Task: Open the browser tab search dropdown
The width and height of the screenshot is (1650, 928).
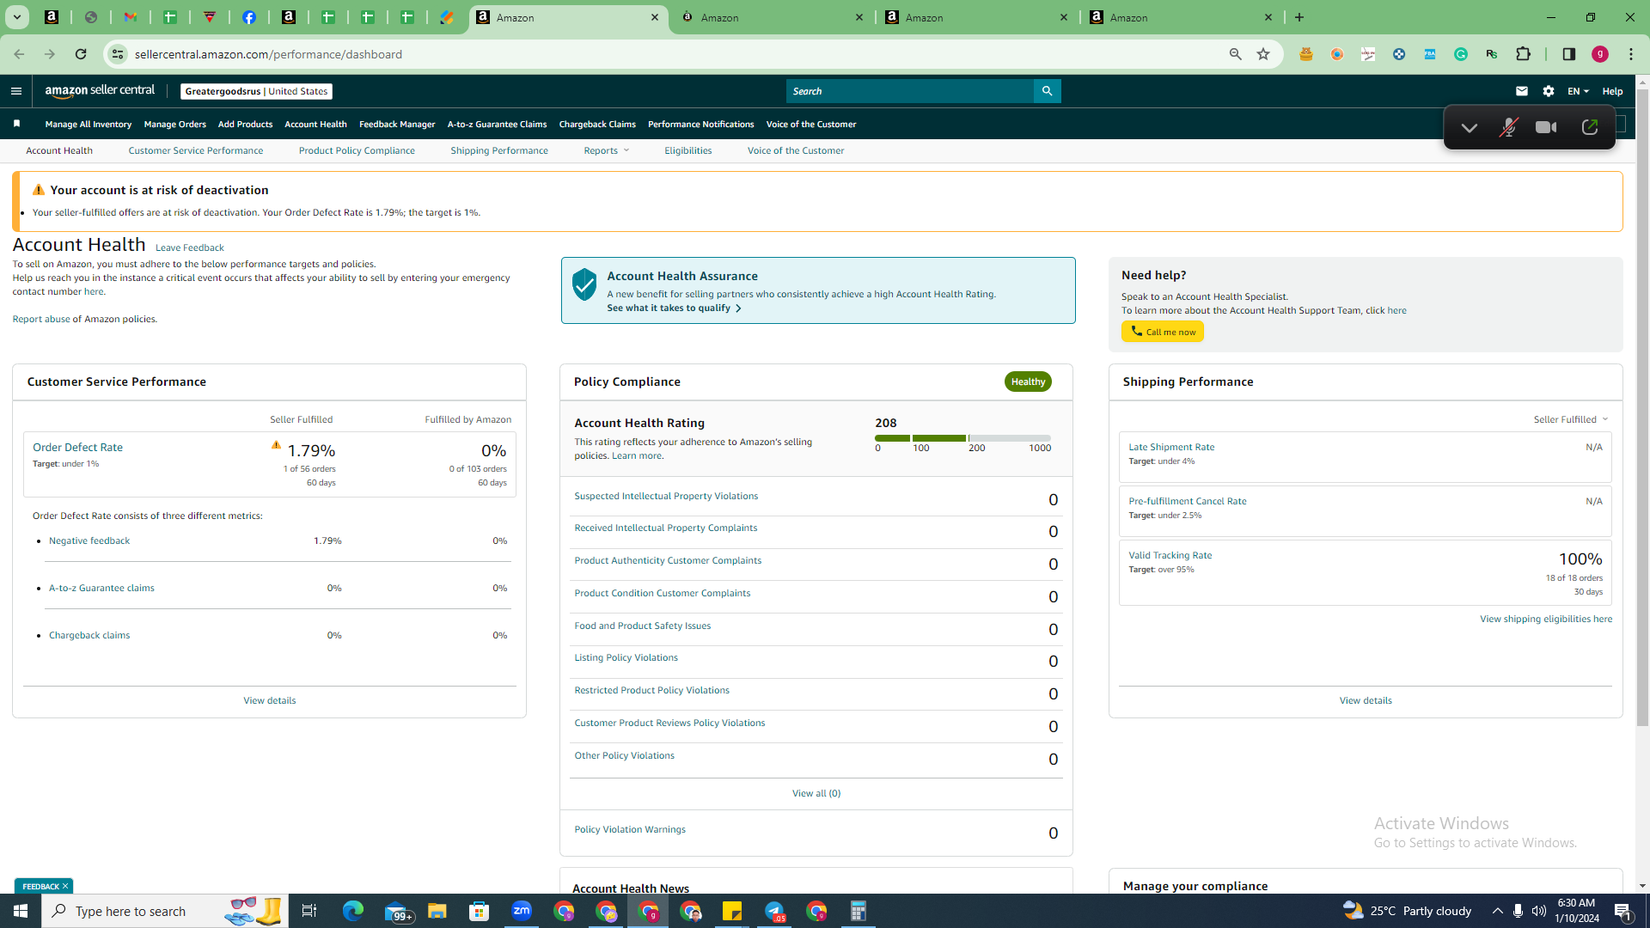Action: [16, 17]
